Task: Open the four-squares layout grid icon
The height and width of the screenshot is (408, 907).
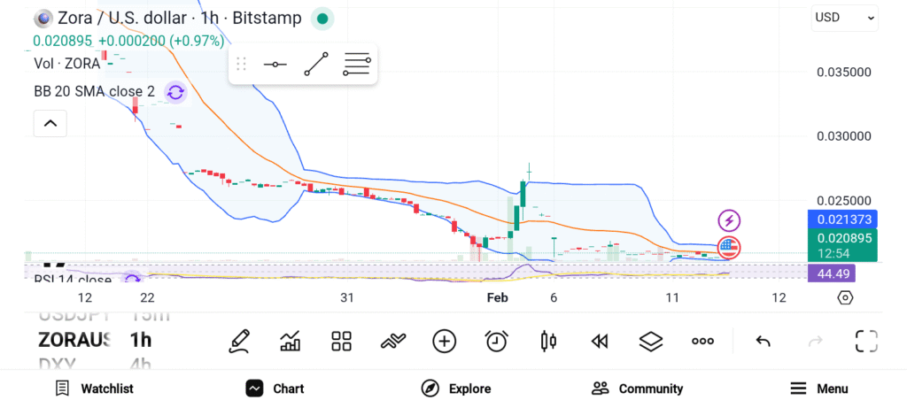Action: [341, 341]
